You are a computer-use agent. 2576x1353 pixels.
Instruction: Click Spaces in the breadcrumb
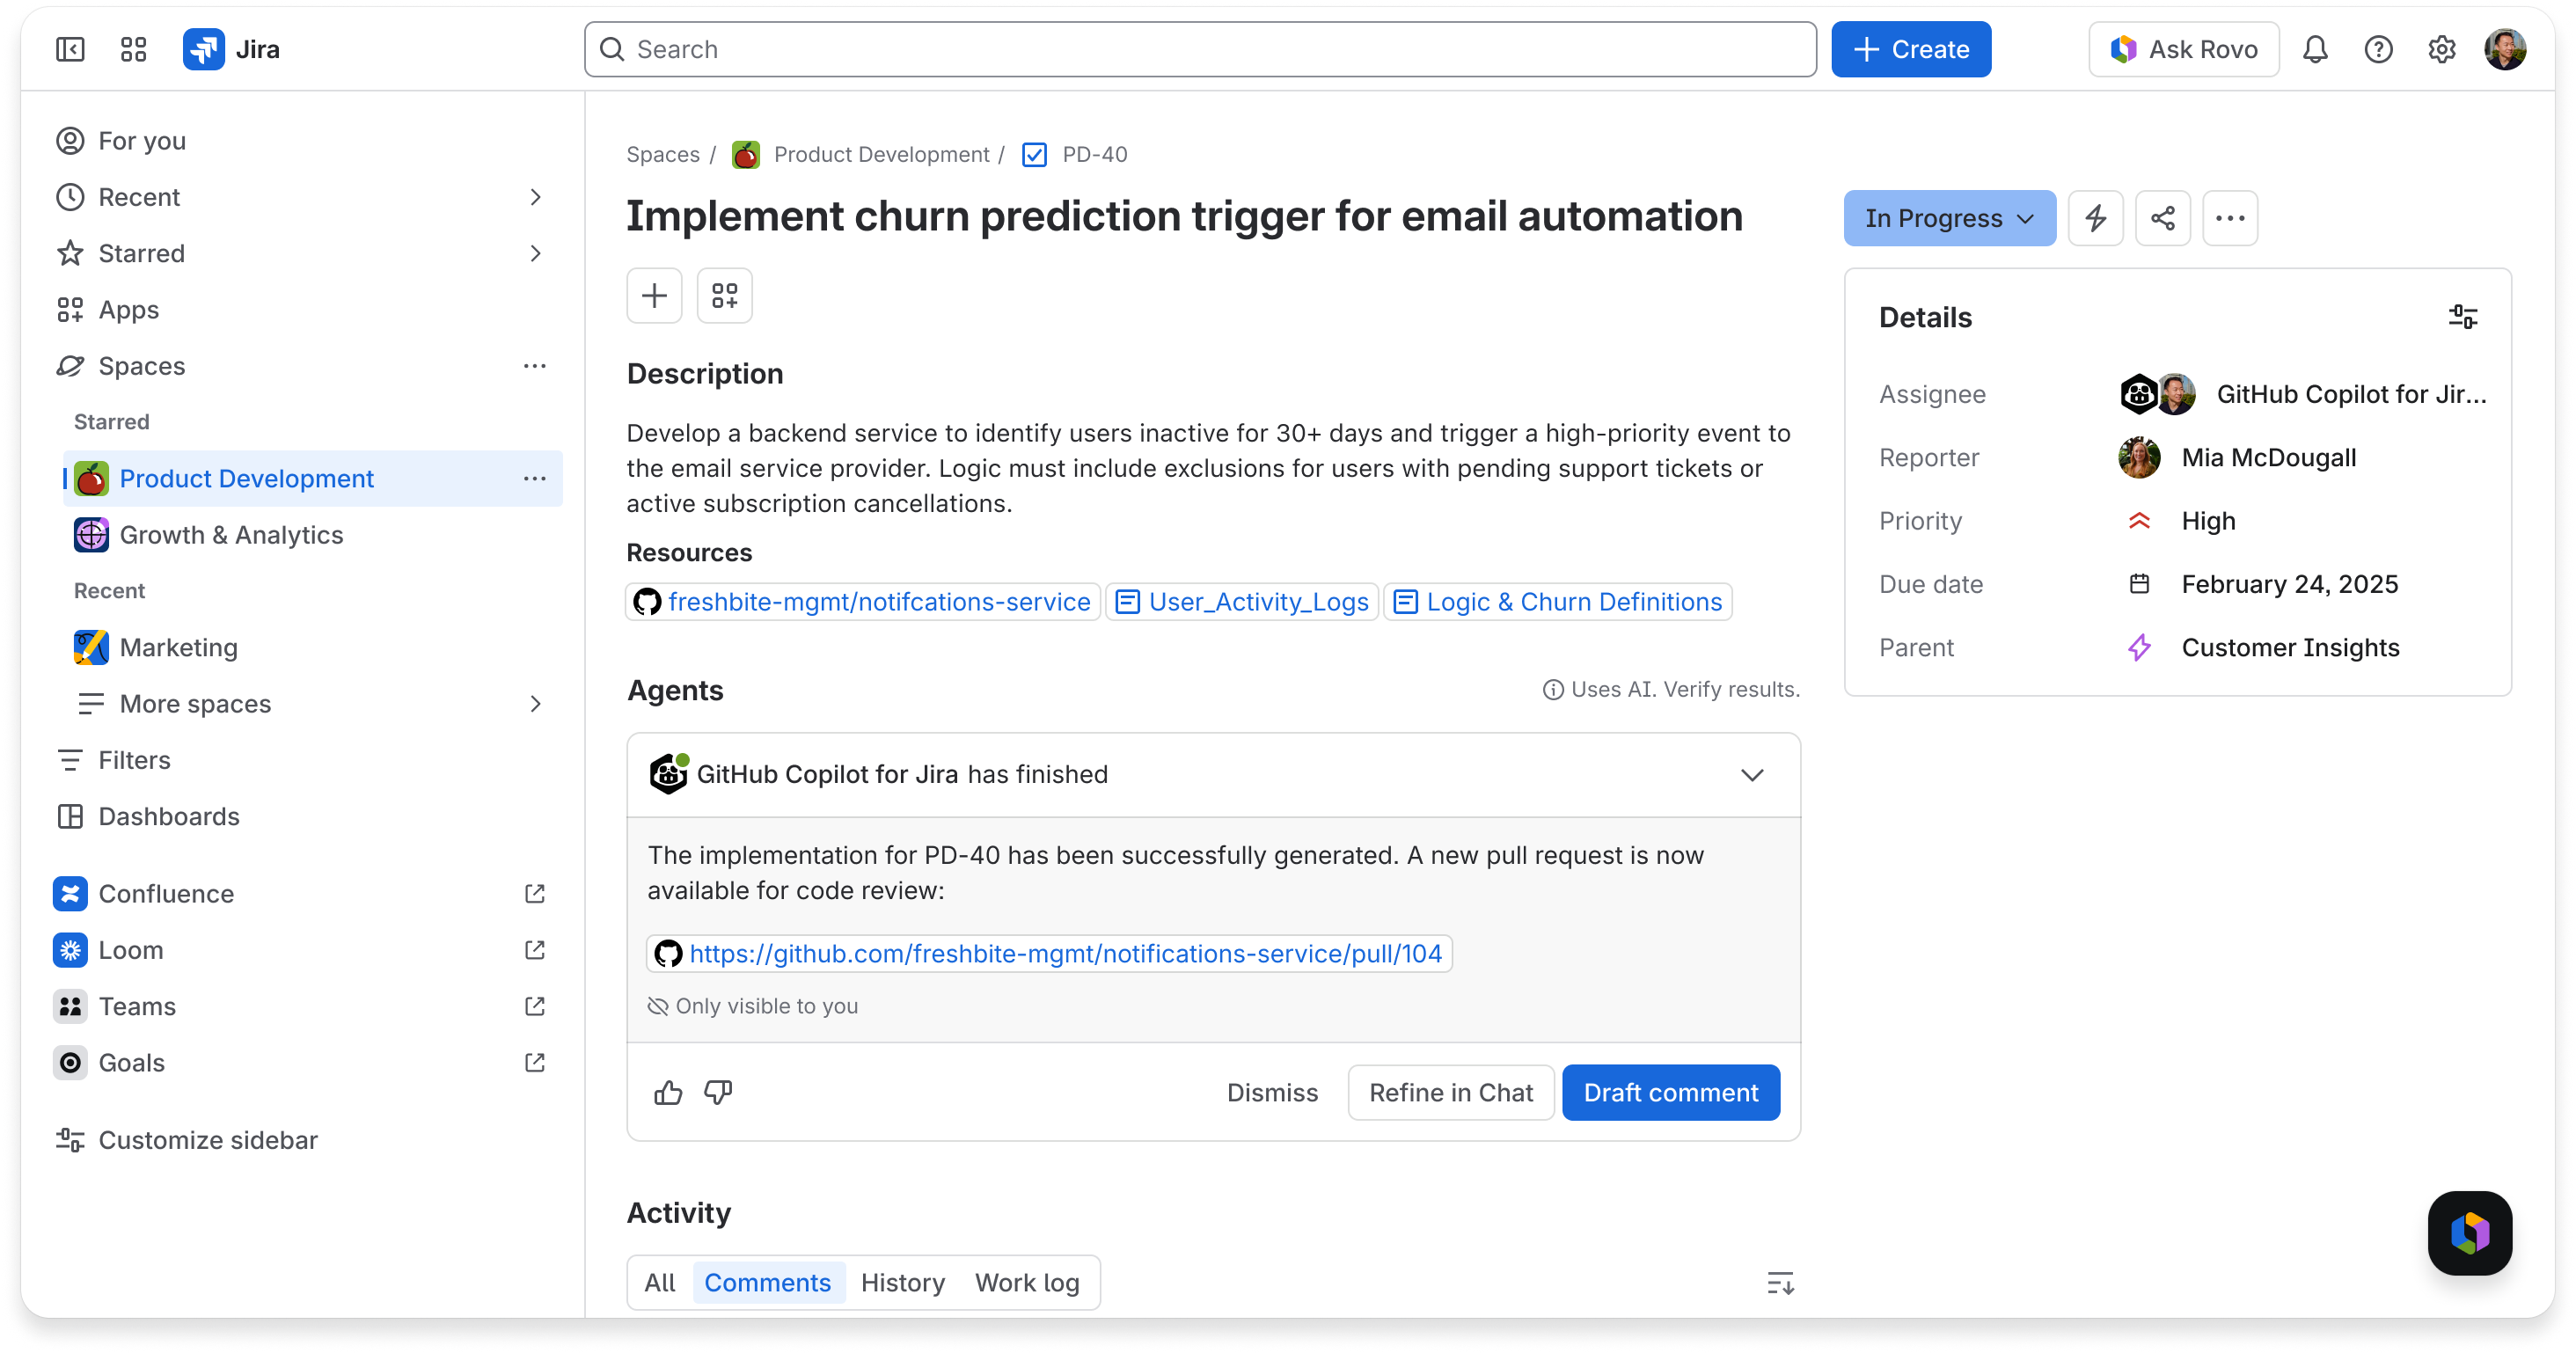[x=662, y=154]
